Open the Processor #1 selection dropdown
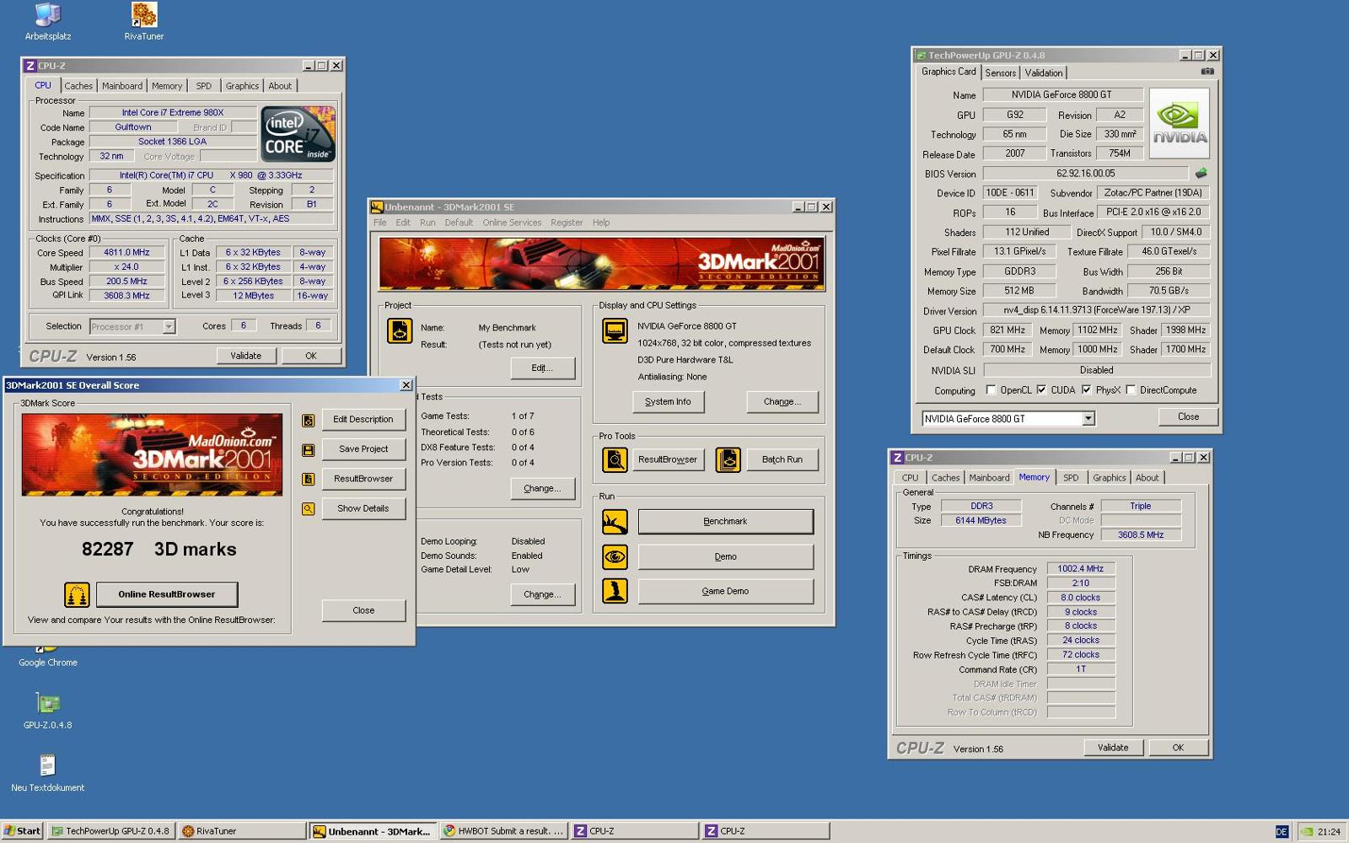The width and height of the screenshot is (1349, 843). [169, 327]
